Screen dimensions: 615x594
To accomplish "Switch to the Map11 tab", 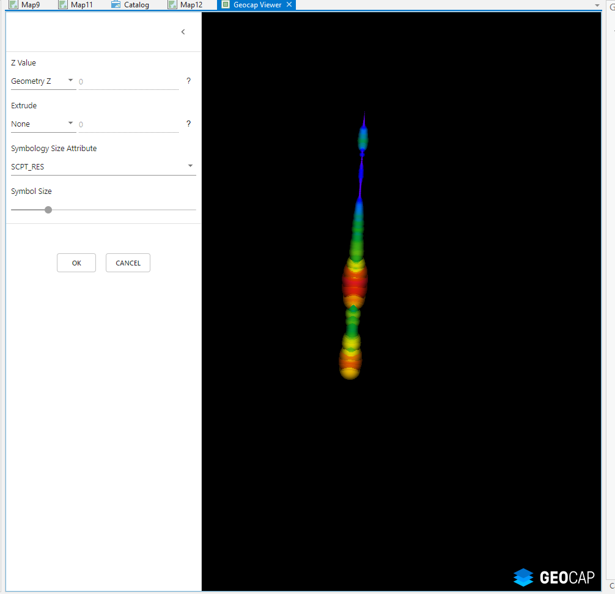I will (76, 5).
